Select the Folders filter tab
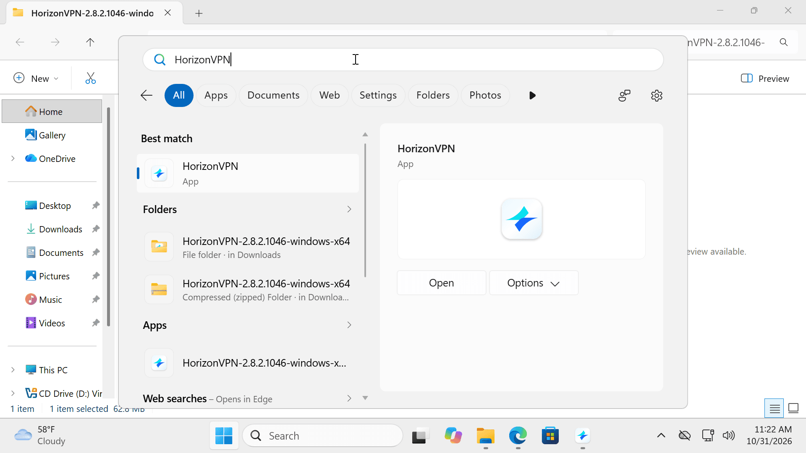 [x=433, y=96]
